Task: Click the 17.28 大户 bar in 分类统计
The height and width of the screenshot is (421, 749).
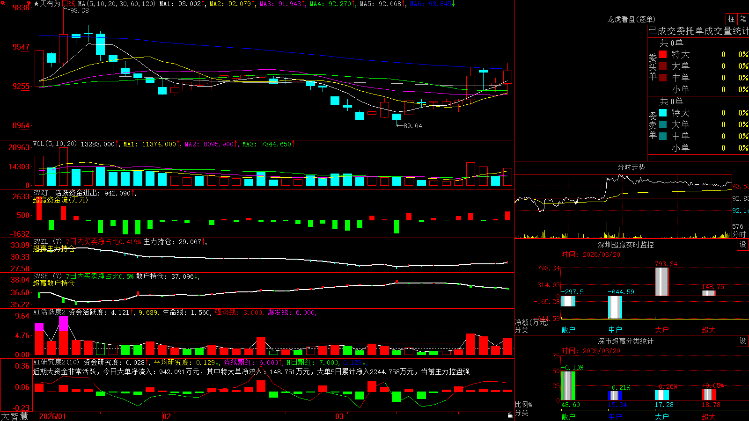Action: [x=662, y=395]
